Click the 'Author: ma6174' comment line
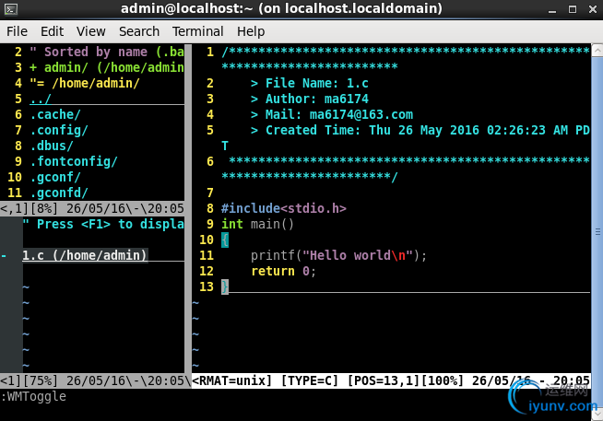This screenshot has width=603, height=421. 310,99
